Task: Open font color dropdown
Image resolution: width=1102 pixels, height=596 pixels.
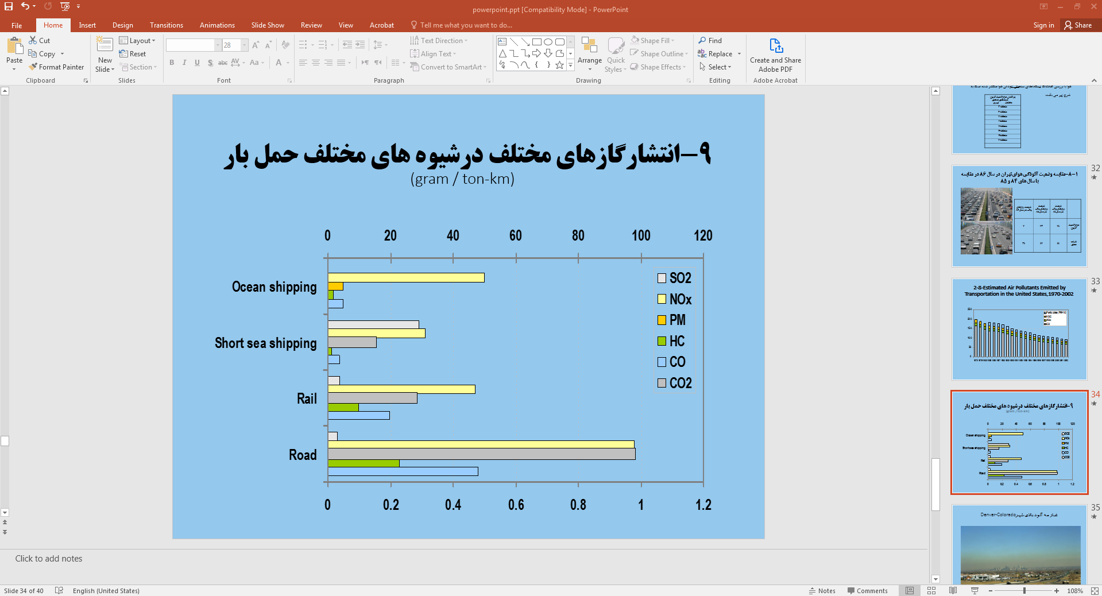Action: pos(288,63)
